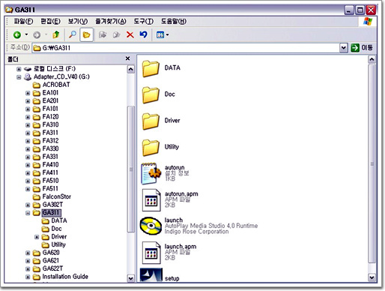The width and height of the screenshot is (385, 291).
Task: Open the 도움말(H) menu
Action: [x=174, y=22]
